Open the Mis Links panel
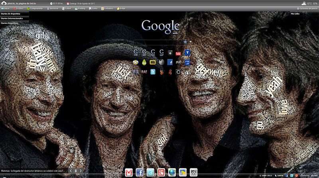The image size is (319, 178). pyautogui.click(x=295, y=14)
